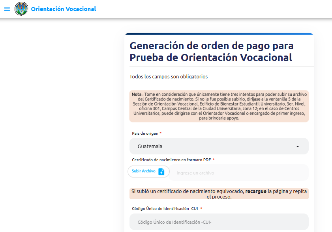Click the Código Único de Identificación -CUI- label
This screenshot has height=232, width=332.
point(165,208)
